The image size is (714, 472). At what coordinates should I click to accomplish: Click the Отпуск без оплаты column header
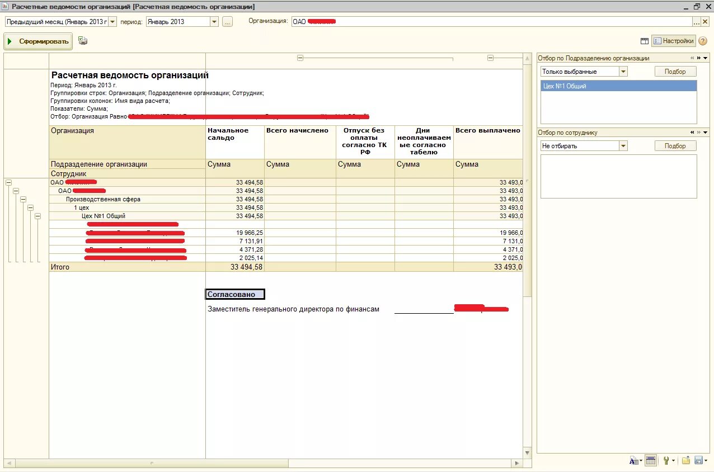pyautogui.click(x=365, y=142)
